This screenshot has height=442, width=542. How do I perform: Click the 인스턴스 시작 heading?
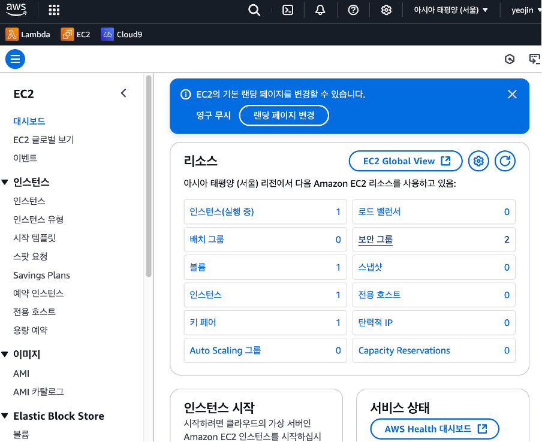pyautogui.click(x=219, y=408)
